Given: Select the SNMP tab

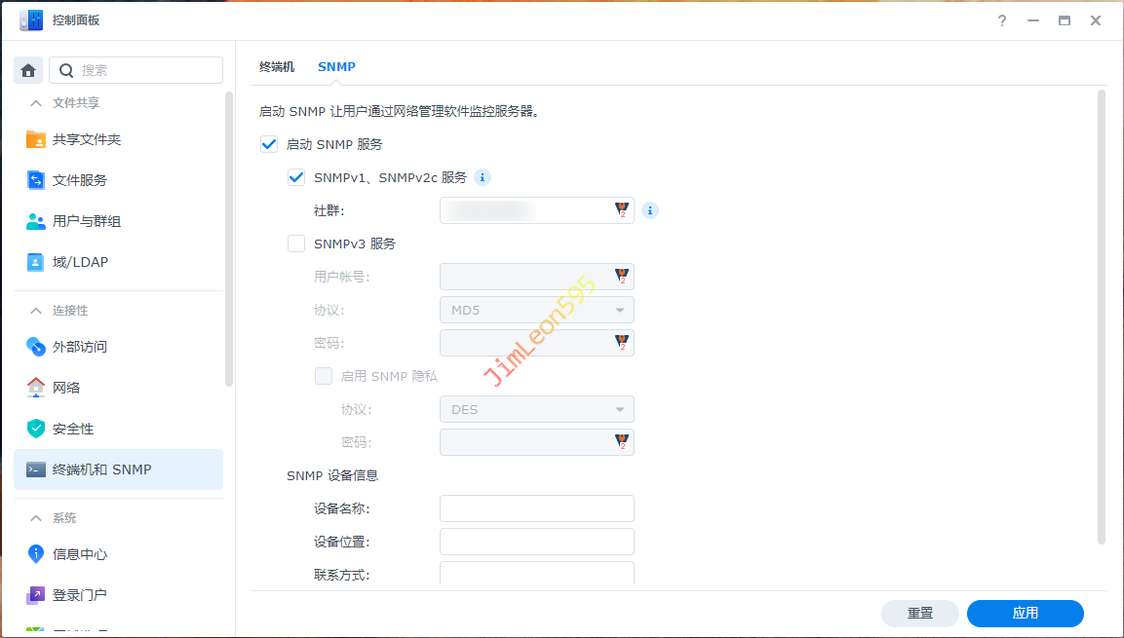Looking at the screenshot, I should [x=336, y=67].
